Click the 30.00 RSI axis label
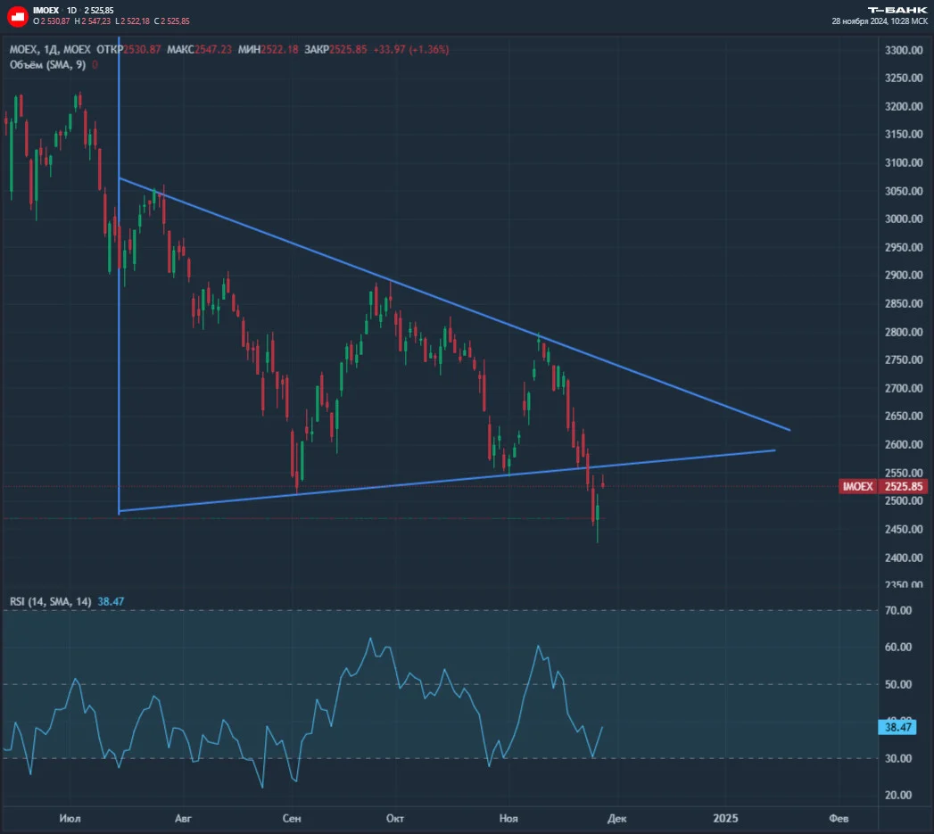Viewport: 934px width, 834px height. click(x=898, y=758)
